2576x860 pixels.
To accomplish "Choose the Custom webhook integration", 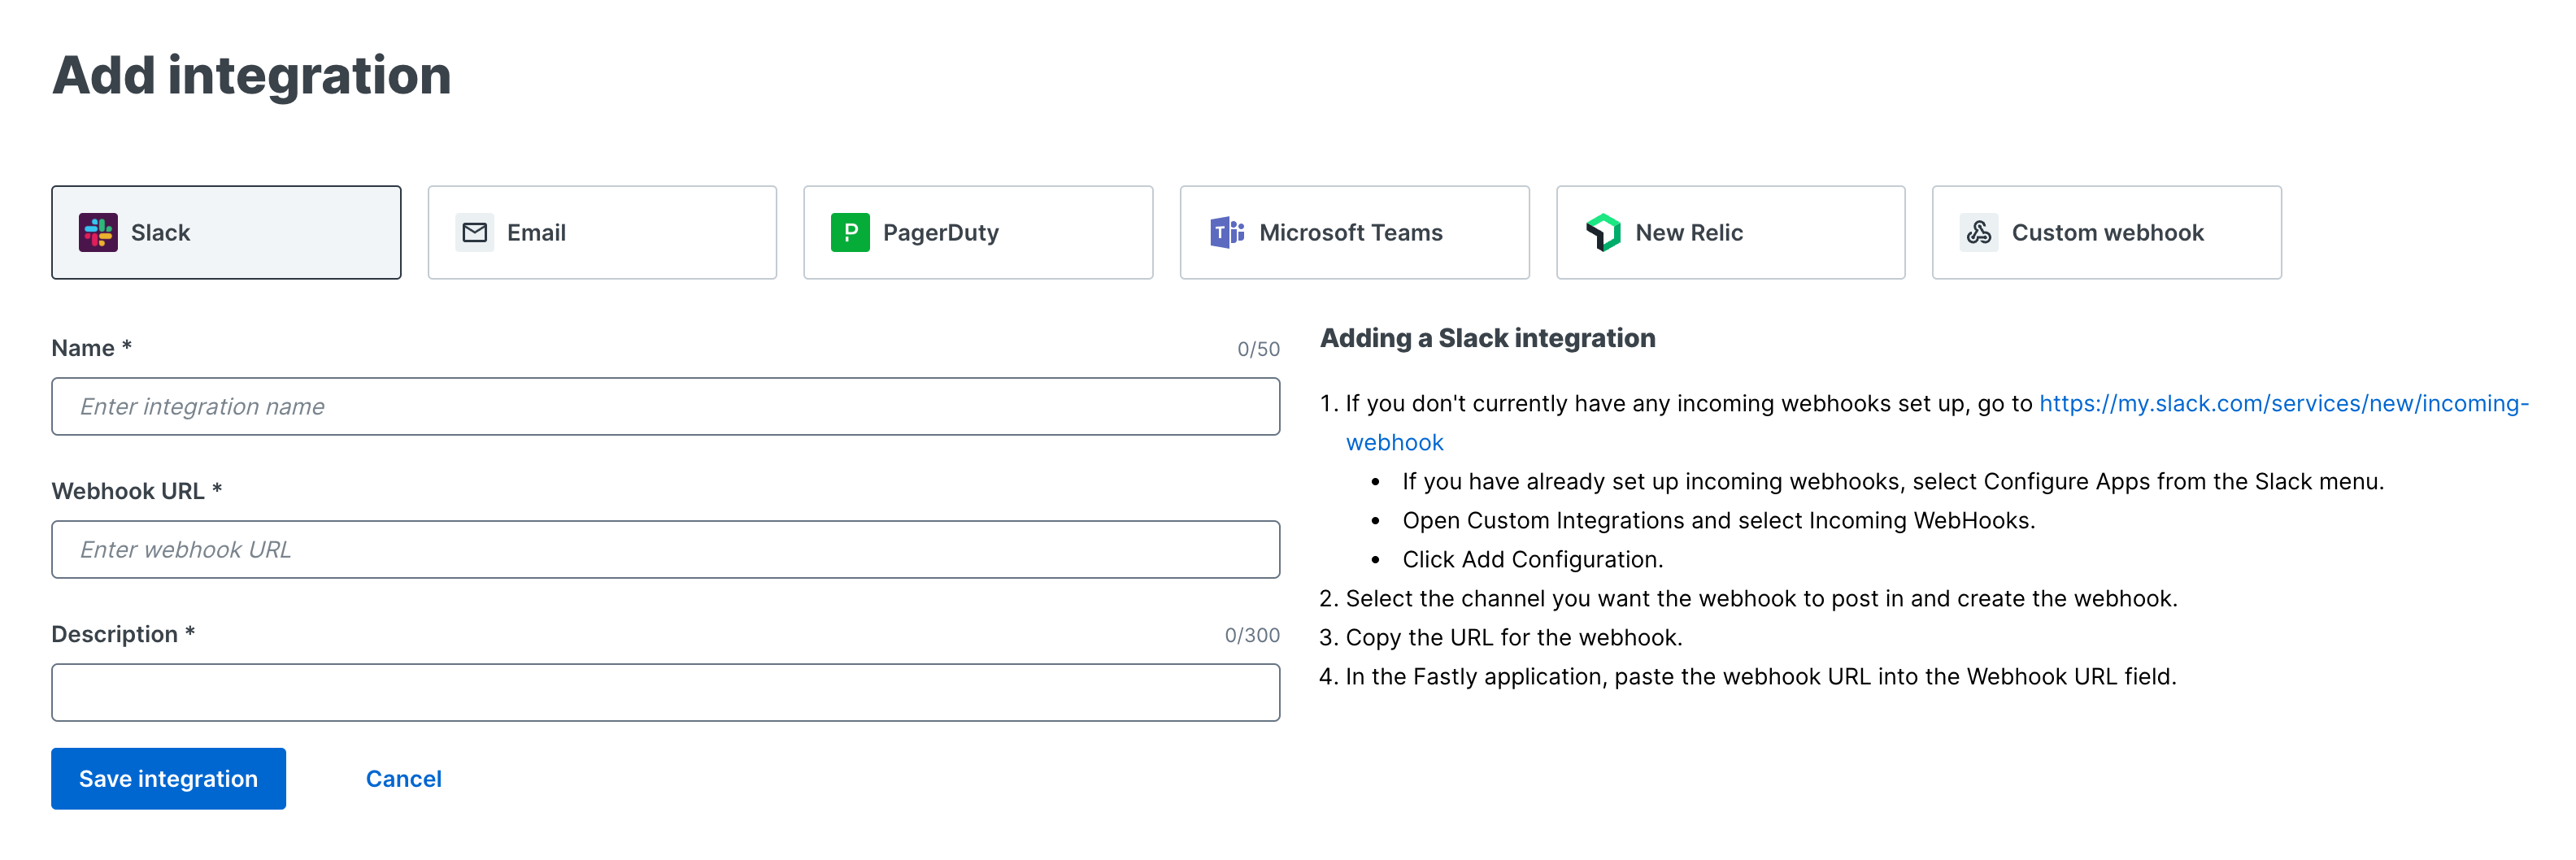I will pyautogui.click(x=2106, y=231).
